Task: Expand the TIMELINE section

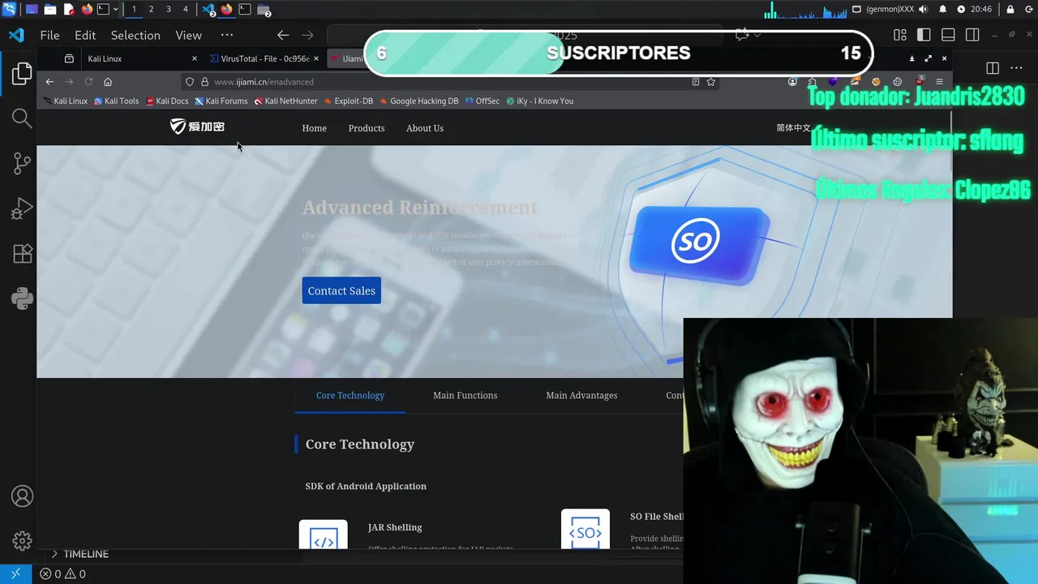Action: pos(86,554)
